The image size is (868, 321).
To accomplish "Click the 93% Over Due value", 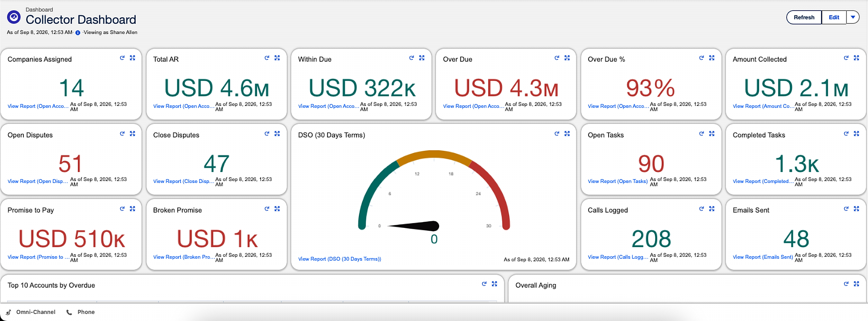I will pos(650,88).
